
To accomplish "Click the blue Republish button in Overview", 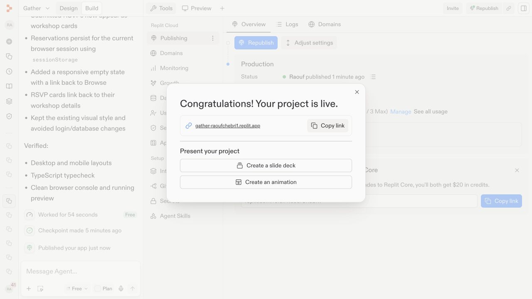I will (x=256, y=43).
